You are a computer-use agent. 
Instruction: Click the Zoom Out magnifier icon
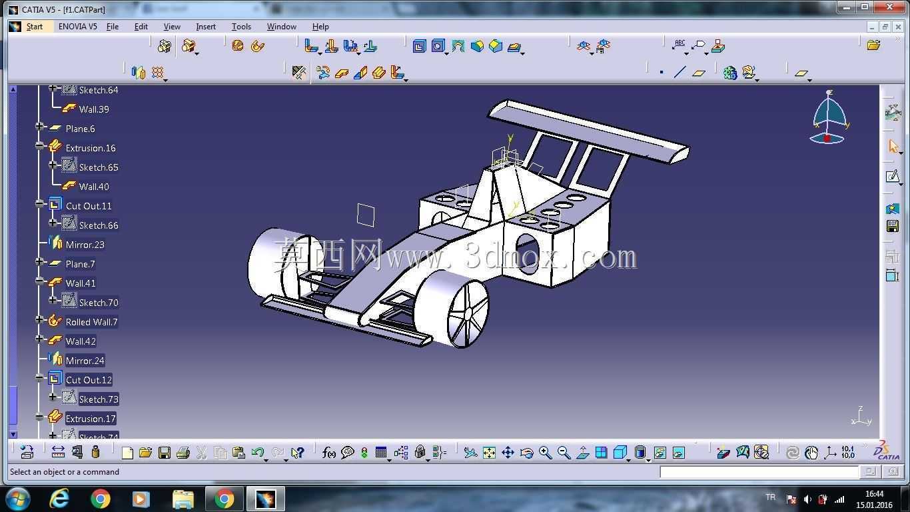pos(564,453)
